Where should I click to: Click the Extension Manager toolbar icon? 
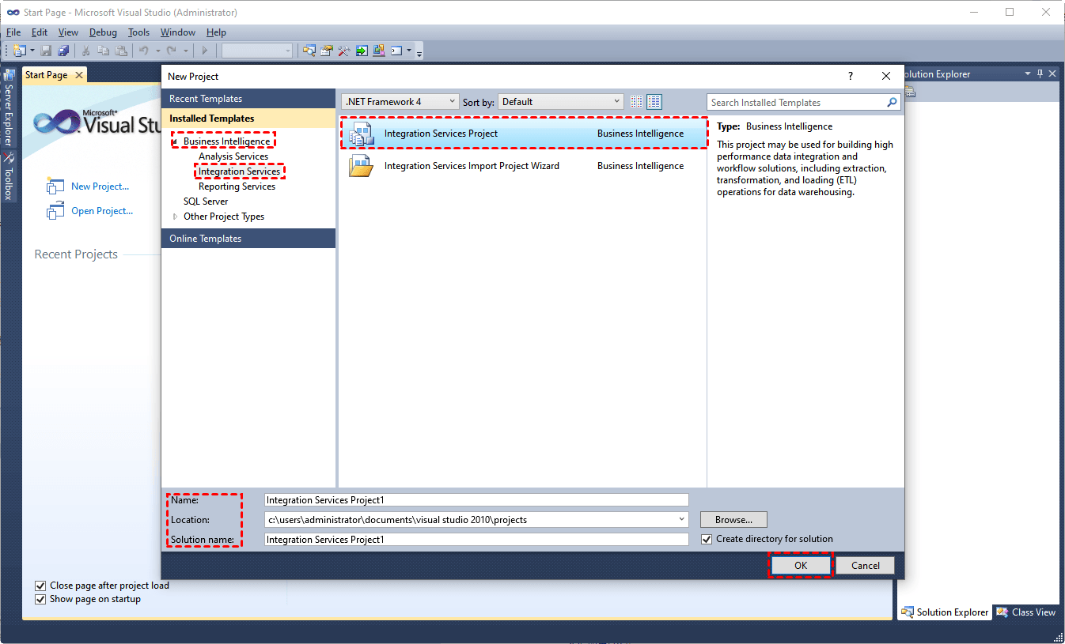(379, 51)
